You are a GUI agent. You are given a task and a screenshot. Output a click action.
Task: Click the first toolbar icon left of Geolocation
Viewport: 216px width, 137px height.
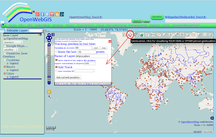click(125, 35)
